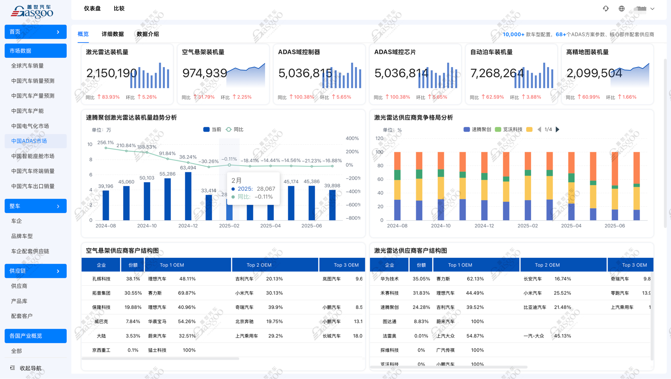Viewport: 671px width, 379px height.
Task: Open 供应商 in sidebar
Action: click(19, 286)
